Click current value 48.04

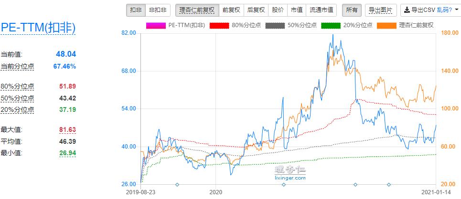point(66,54)
